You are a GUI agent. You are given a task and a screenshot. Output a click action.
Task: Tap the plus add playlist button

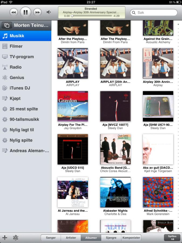[5, 238]
